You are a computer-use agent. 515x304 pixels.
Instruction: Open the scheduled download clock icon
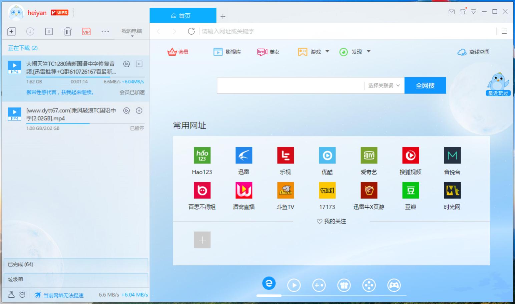22,295
